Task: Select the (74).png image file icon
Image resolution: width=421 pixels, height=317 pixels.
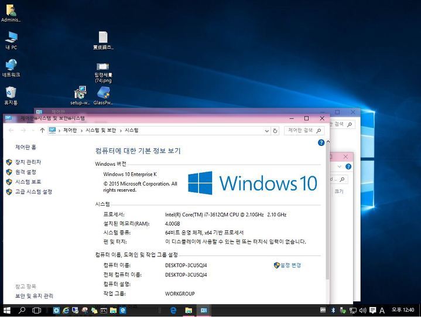Action: (x=103, y=73)
